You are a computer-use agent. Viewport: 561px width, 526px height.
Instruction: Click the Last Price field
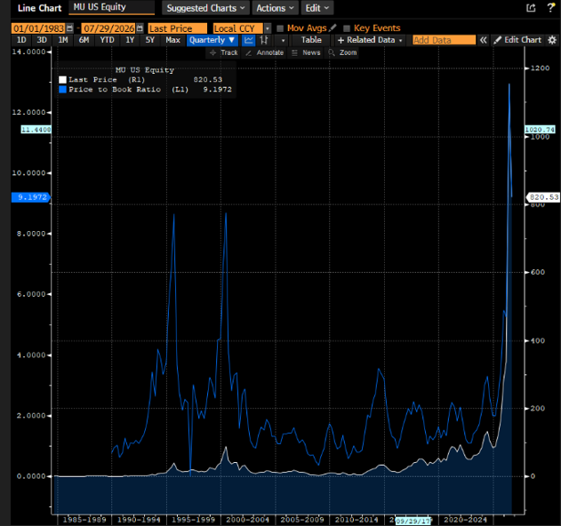click(178, 28)
